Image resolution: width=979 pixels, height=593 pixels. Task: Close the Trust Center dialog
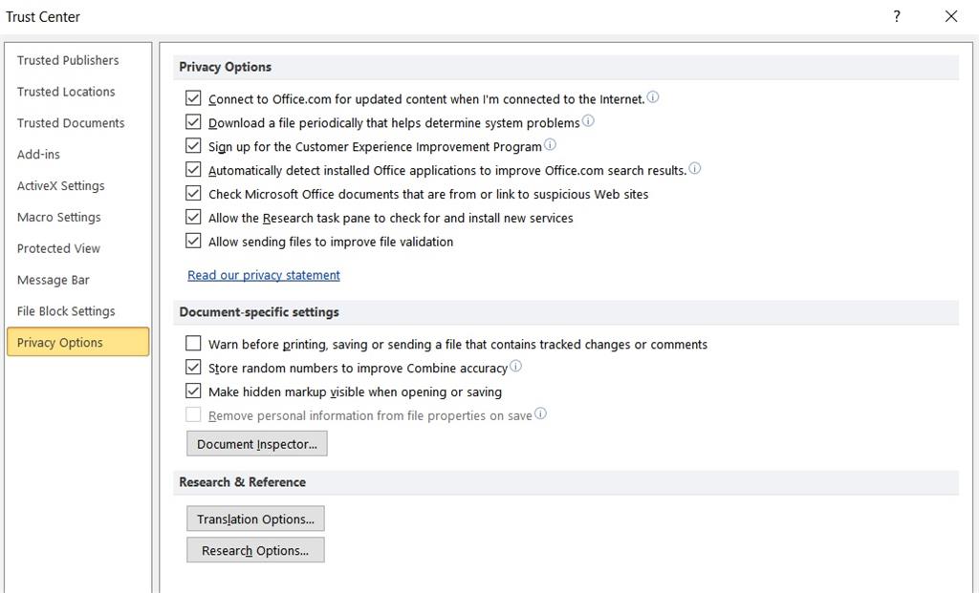951,17
